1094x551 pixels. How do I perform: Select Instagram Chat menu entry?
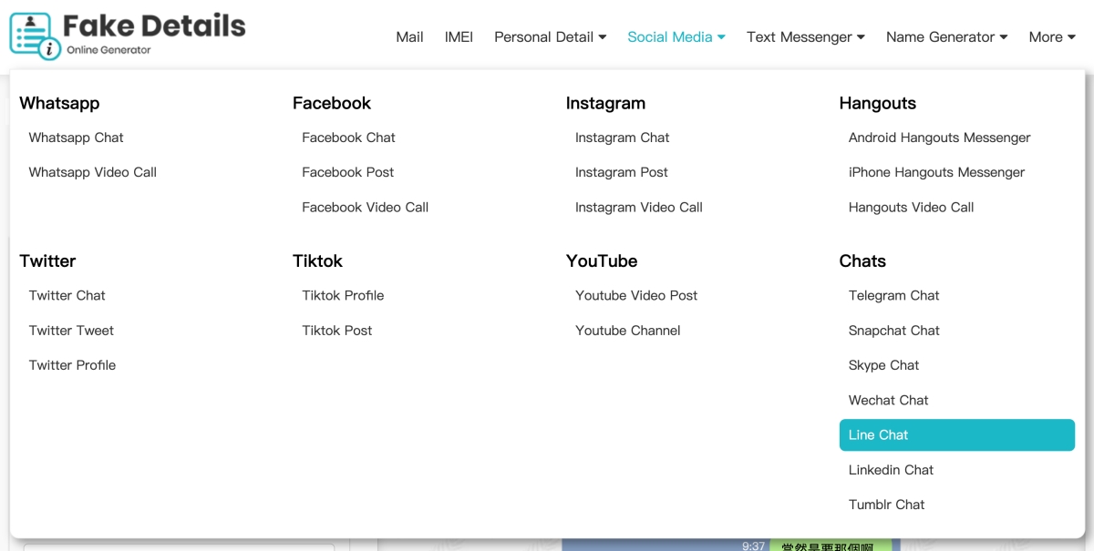pyautogui.click(x=622, y=138)
